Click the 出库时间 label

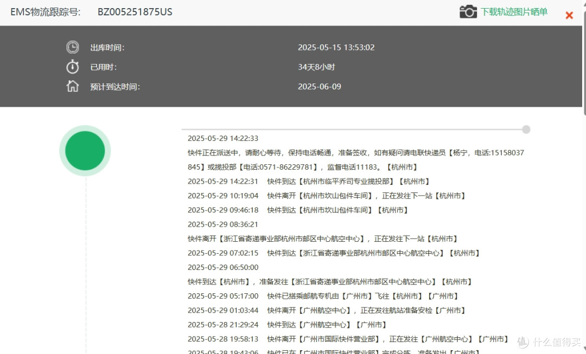[x=107, y=48]
